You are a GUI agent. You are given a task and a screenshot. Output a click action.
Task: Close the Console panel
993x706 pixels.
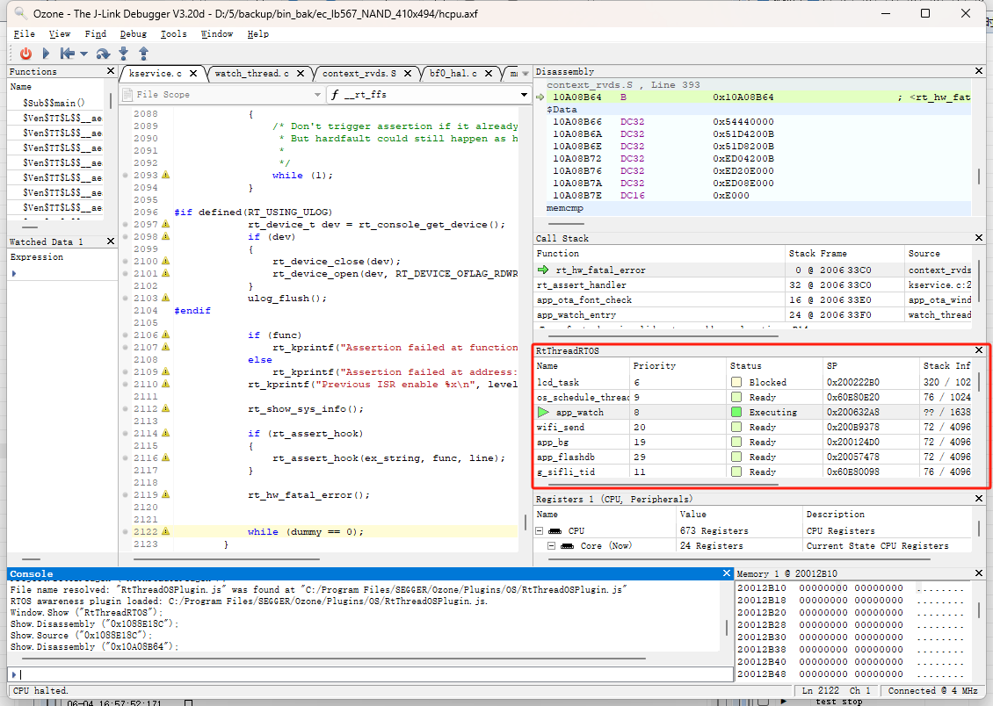click(727, 573)
